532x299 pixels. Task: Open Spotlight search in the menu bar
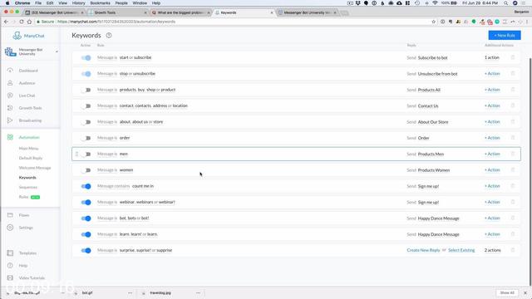pyautogui.click(x=505, y=3)
